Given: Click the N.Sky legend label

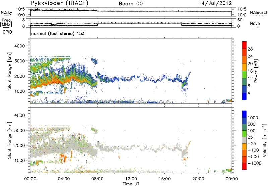Looking at the screenshot, I should click(x=6, y=12).
